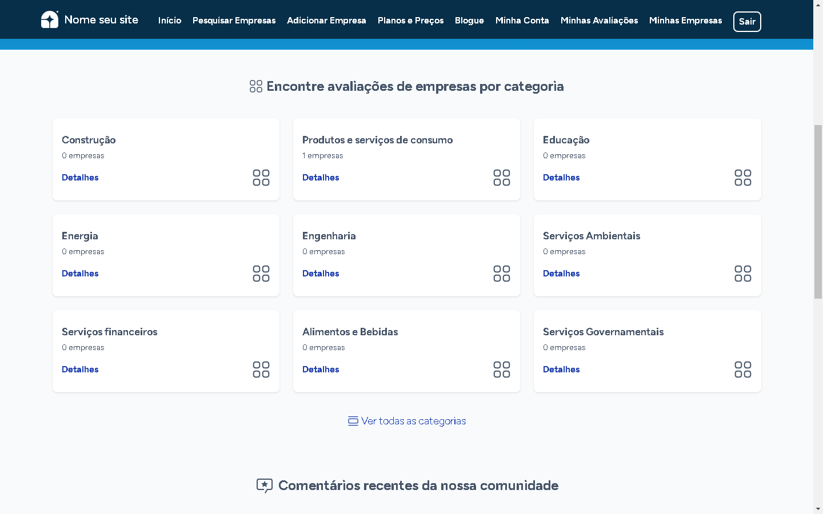Open the Pesquisar Empresas menu item

234,21
